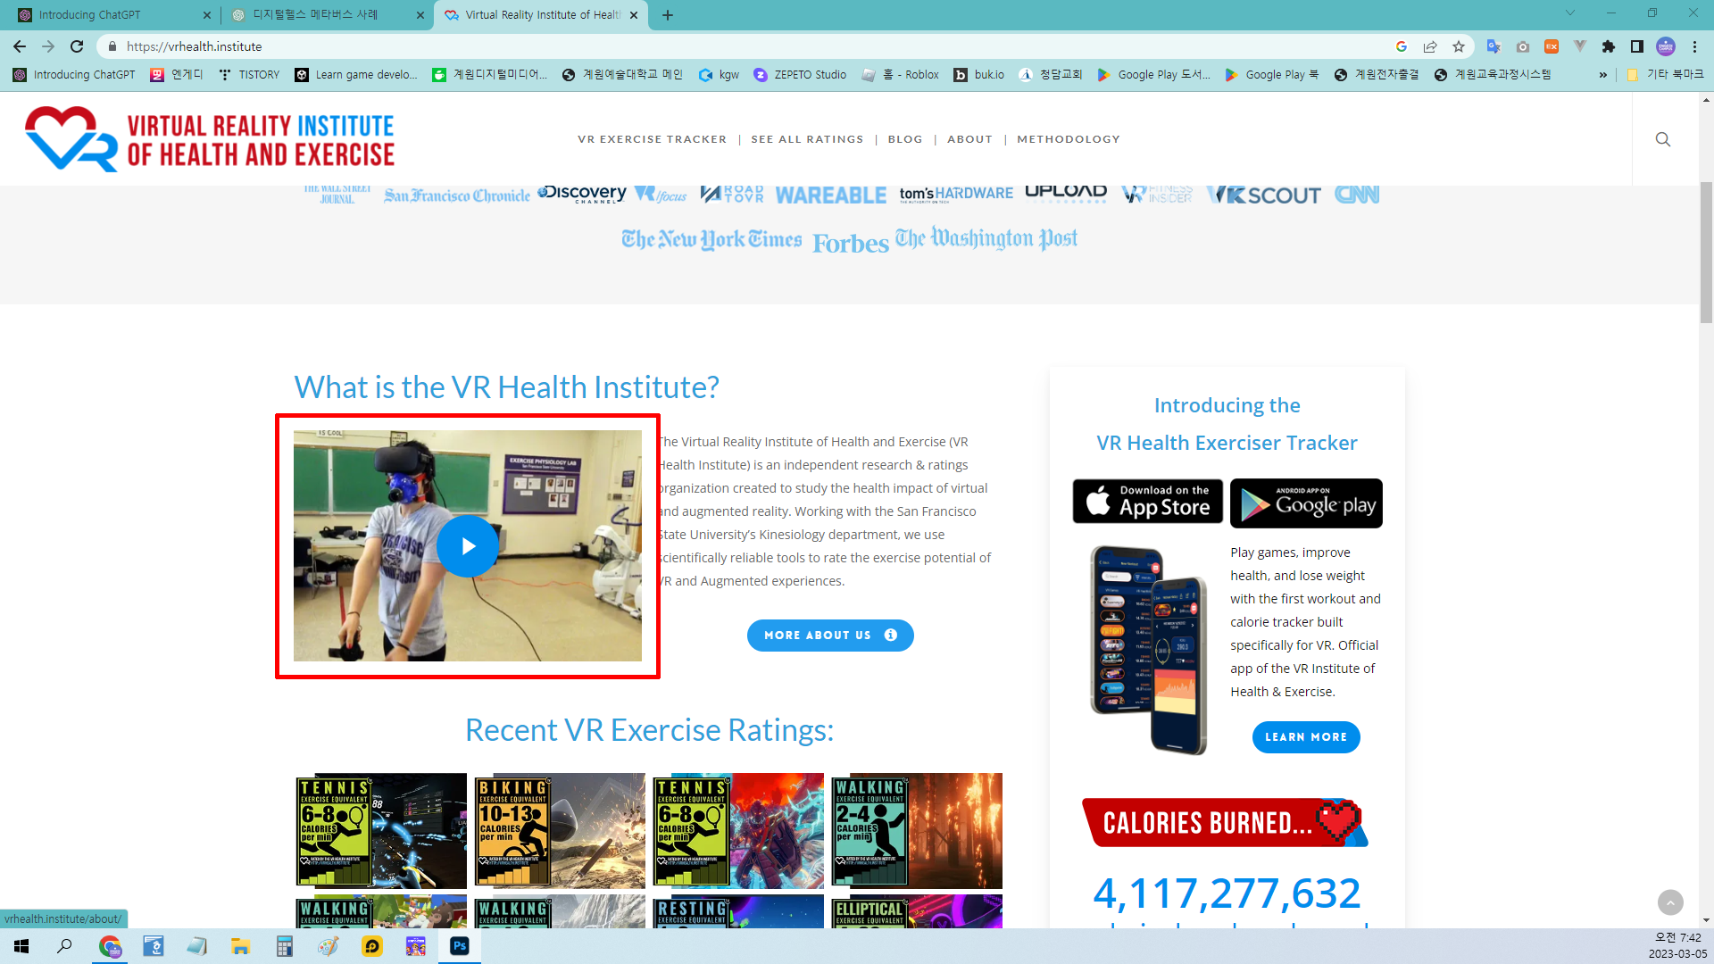Click the Forbes logo
Screen dimensions: 1714x964
850,243
